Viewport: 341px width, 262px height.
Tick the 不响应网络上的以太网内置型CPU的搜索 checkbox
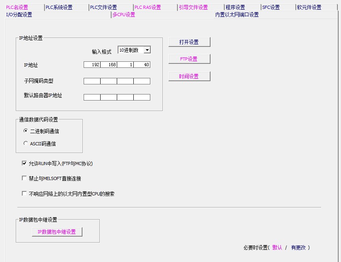[x=24, y=194]
